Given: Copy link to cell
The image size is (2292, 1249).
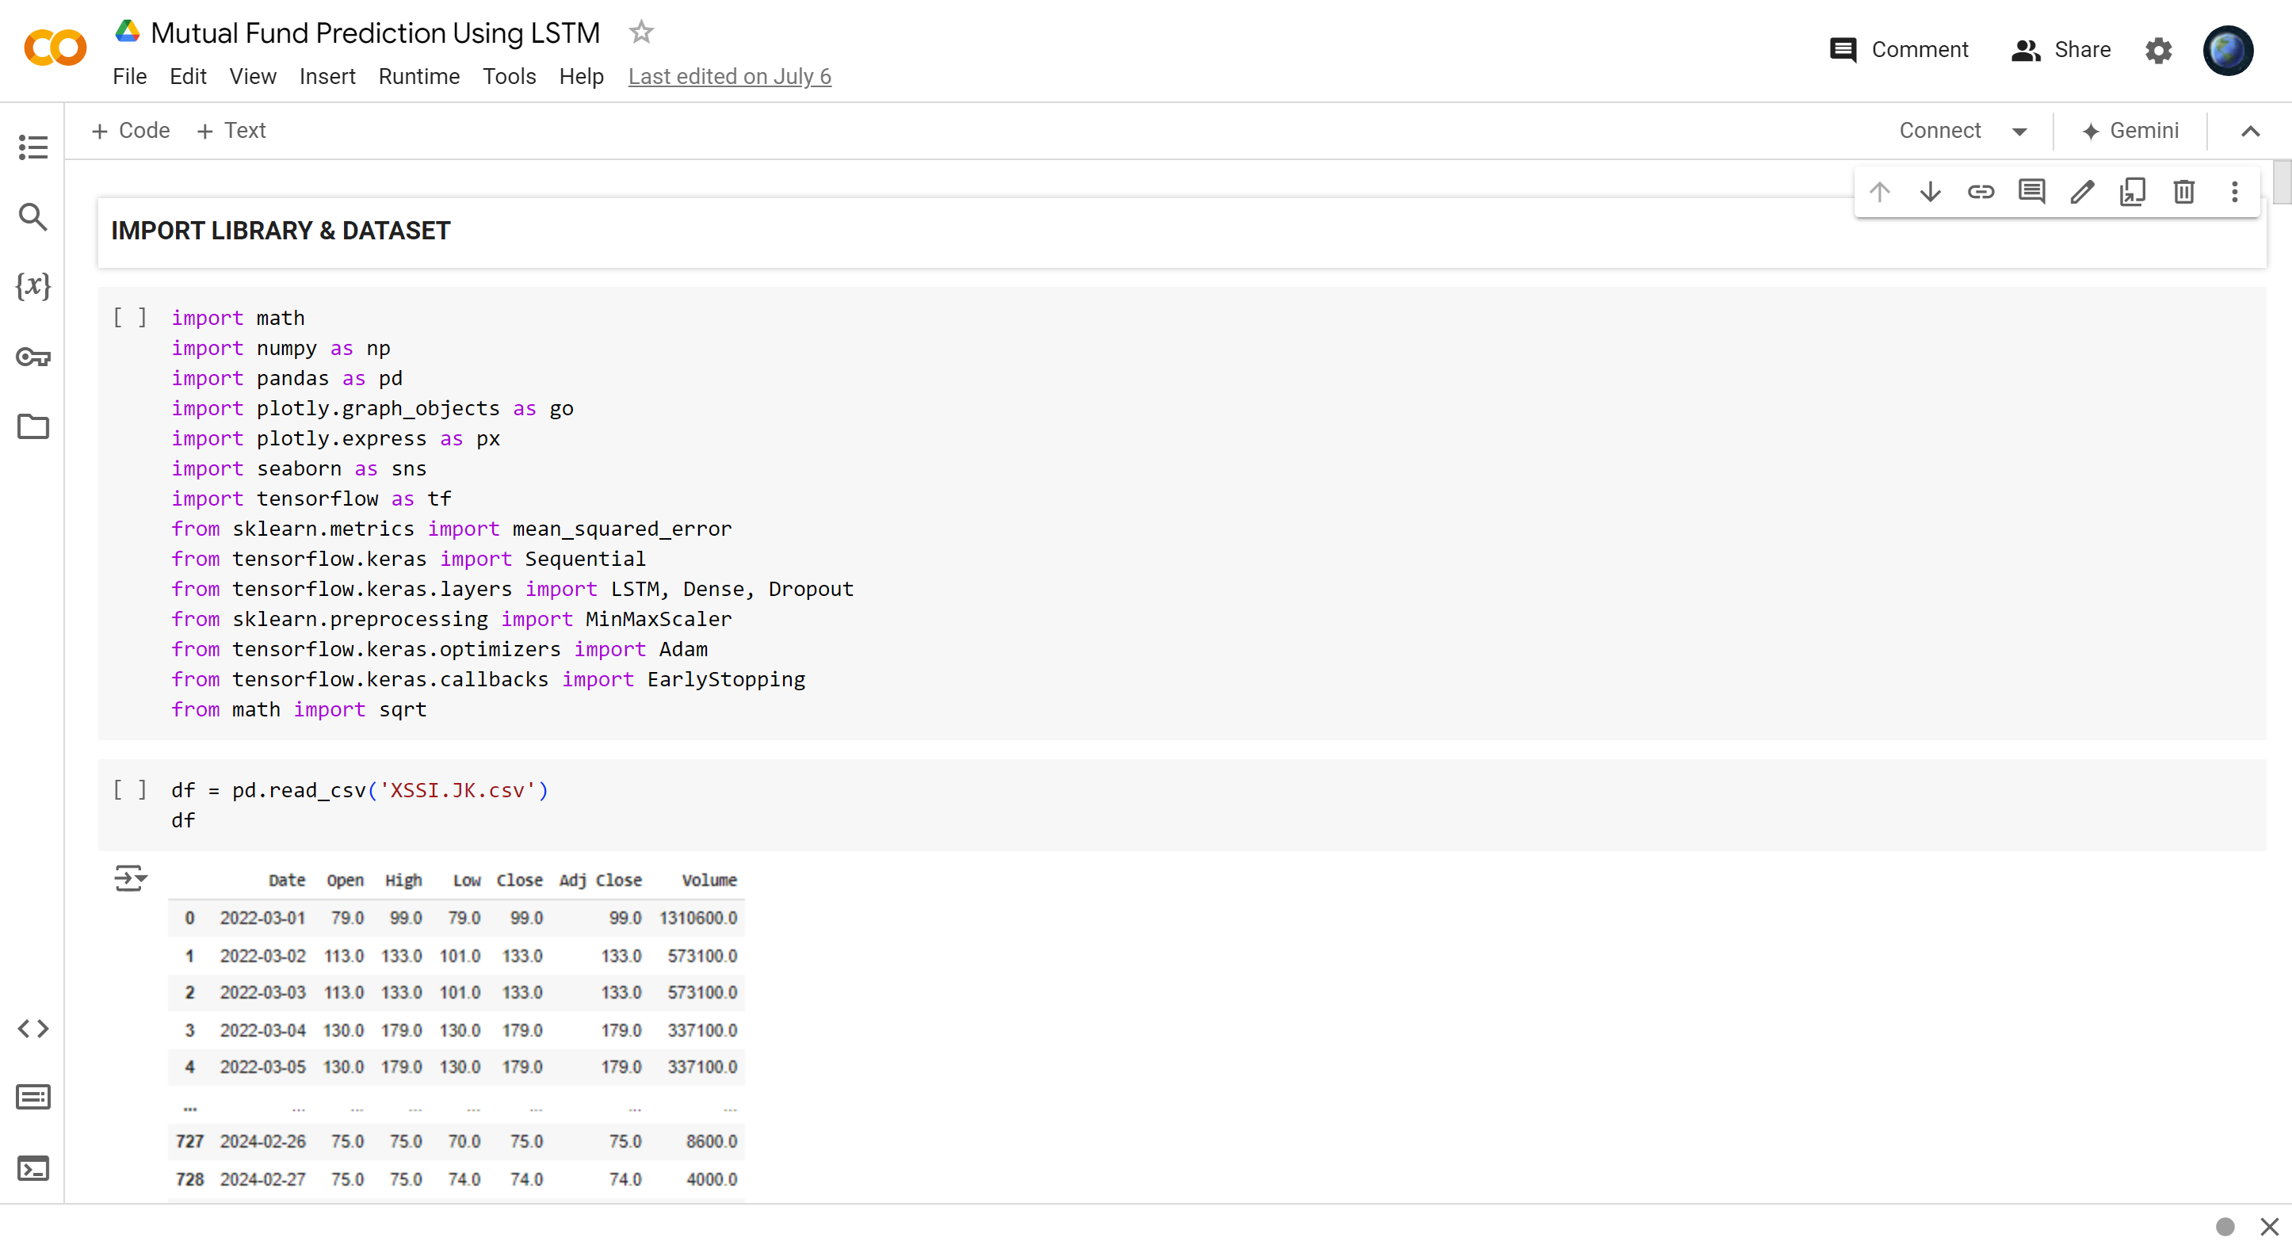Looking at the screenshot, I should [x=1981, y=192].
